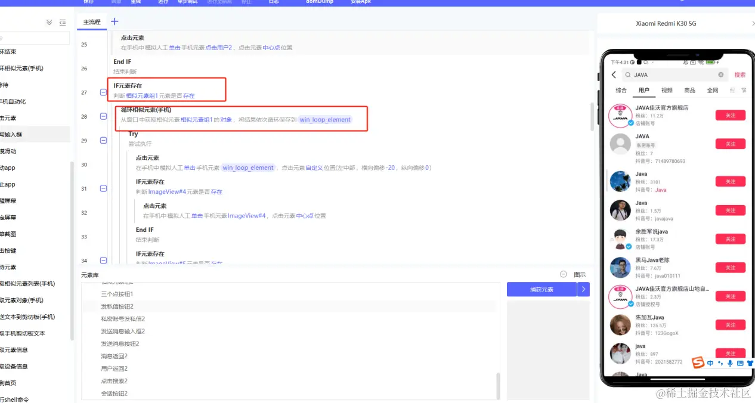The height and width of the screenshot is (403, 755).
Task: Click element library list scrollbar
Action: point(499,386)
